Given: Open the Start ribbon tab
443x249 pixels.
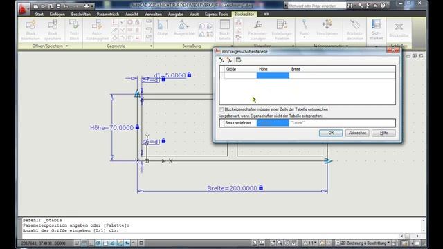Looking at the screenshot, I should pos(39,14).
